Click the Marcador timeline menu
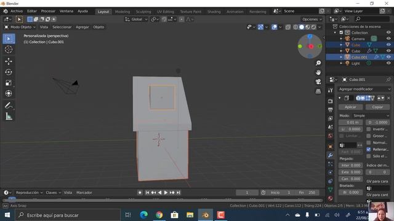Viewport: 394px width, 221px height. click(x=84, y=192)
